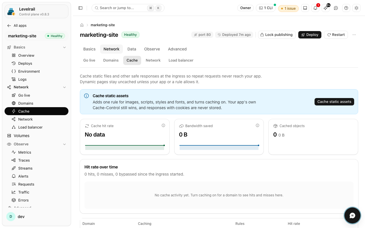Click the Domain column header
This screenshot has height=228, width=365.
pyautogui.click(x=89, y=224)
